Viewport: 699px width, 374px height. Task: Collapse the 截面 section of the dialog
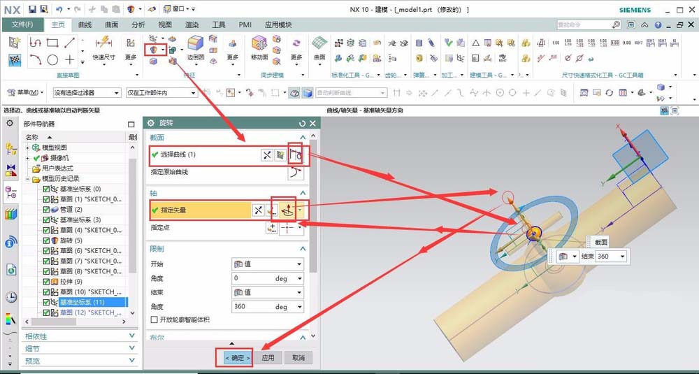(303, 137)
